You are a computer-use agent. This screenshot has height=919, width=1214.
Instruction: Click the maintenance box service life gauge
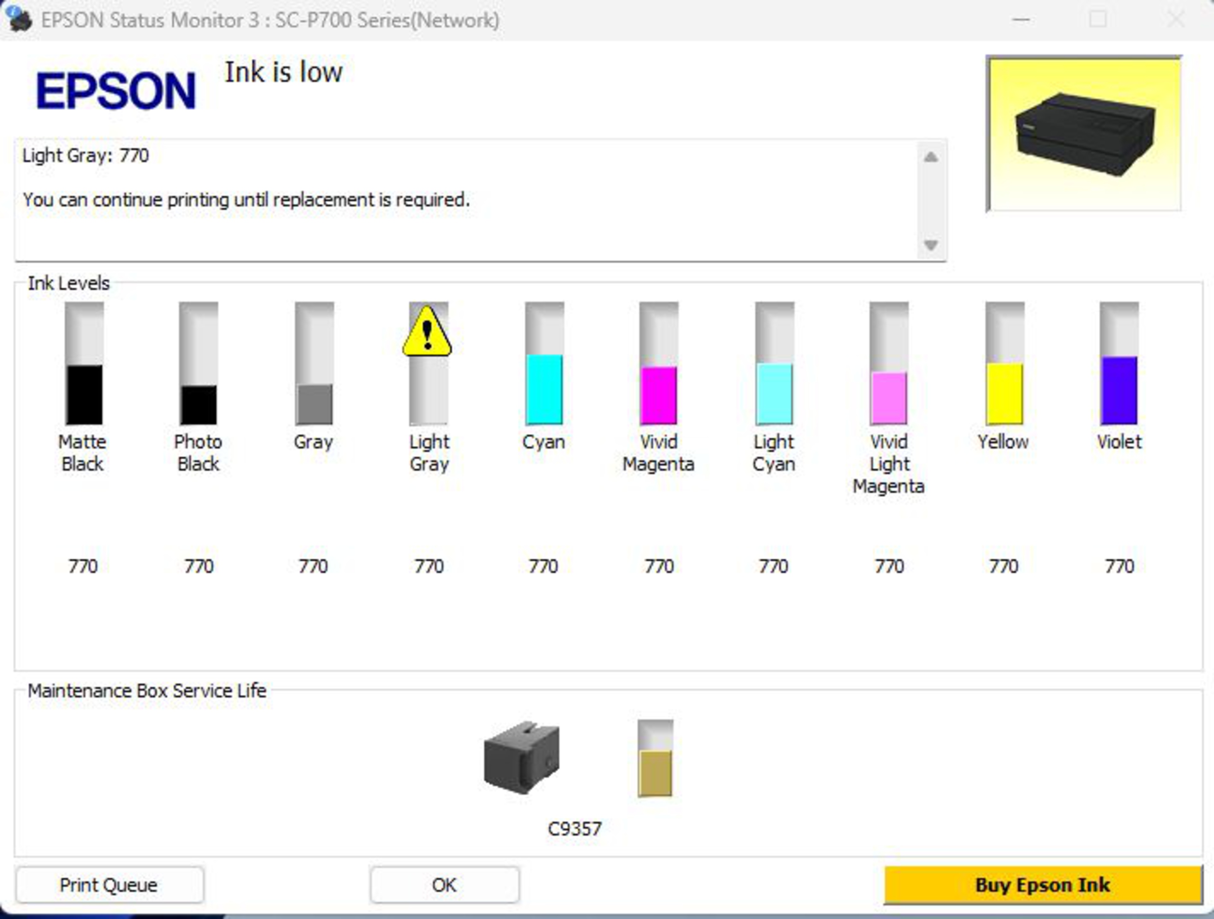(655, 759)
